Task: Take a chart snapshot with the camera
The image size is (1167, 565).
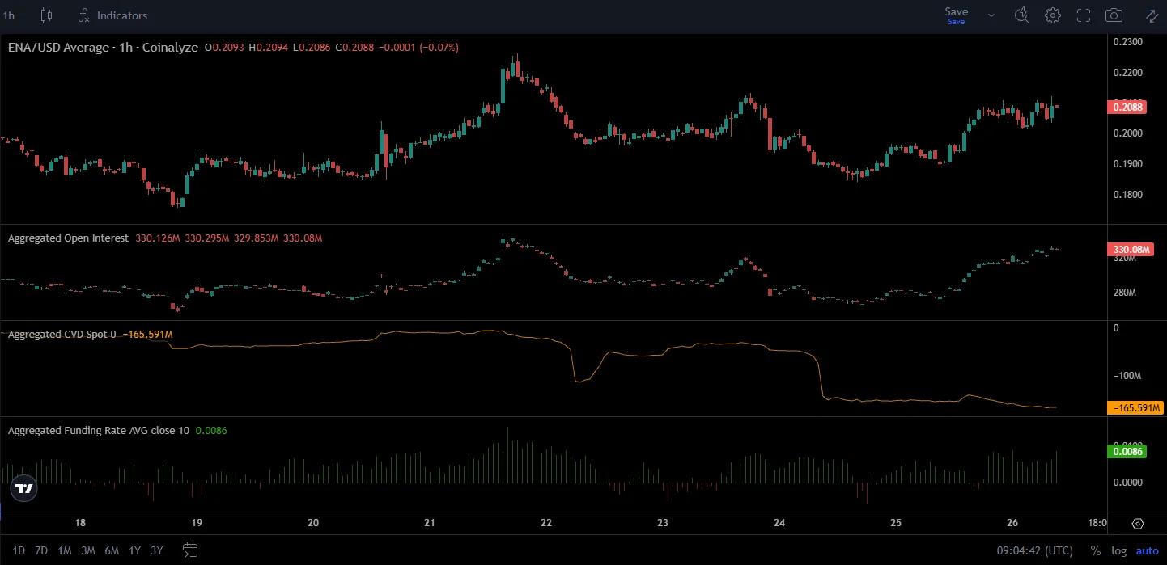Action: pyautogui.click(x=1114, y=15)
